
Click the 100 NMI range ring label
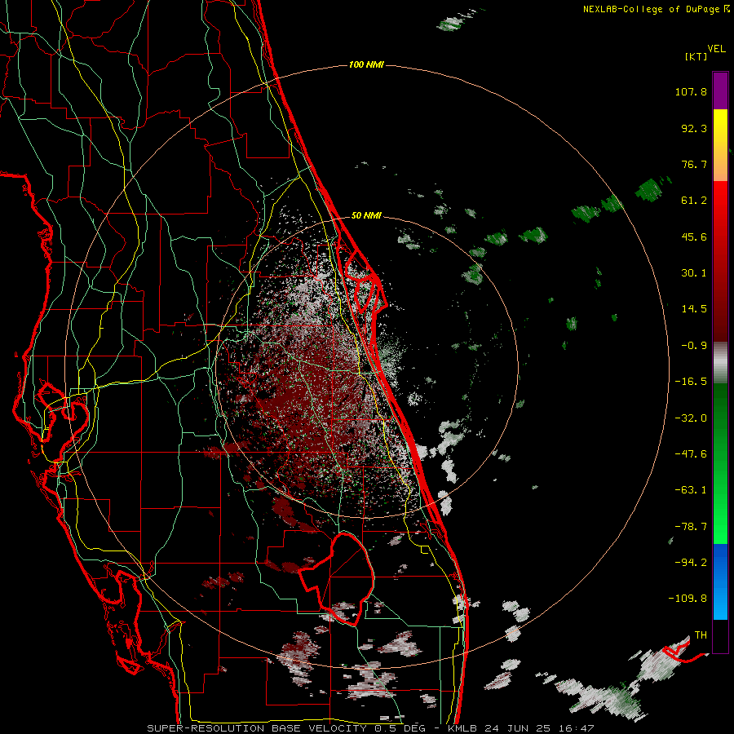(x=366, y=64)
